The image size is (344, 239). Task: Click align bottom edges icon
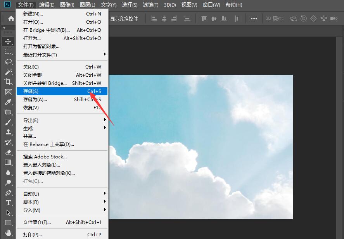tap(224, 19)
